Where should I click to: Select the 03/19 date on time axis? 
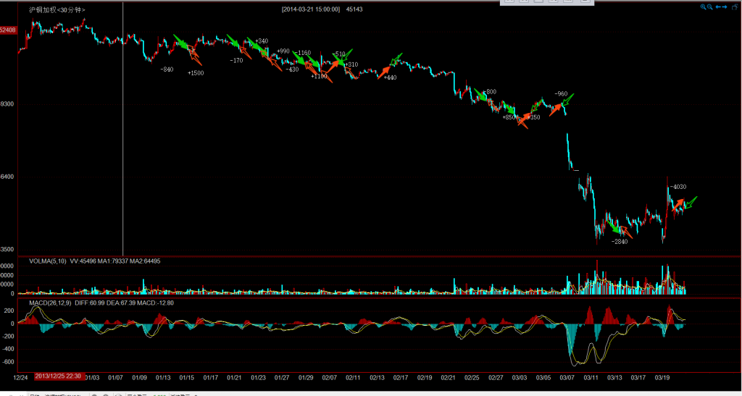tap(662, 376)
